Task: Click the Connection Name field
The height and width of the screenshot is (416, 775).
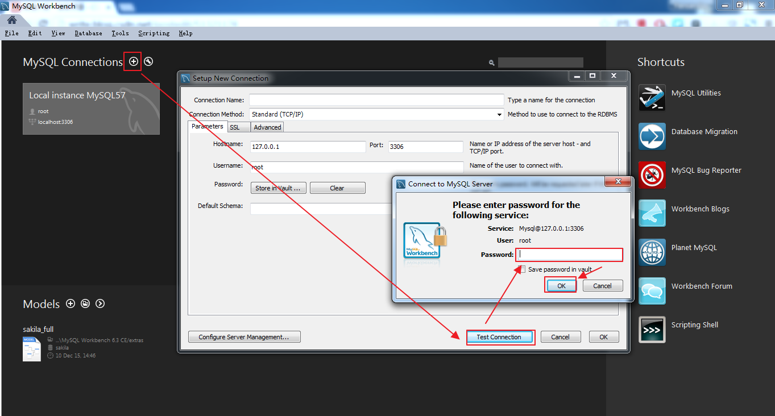Action: pyautogui.click(x=376, y=100)
